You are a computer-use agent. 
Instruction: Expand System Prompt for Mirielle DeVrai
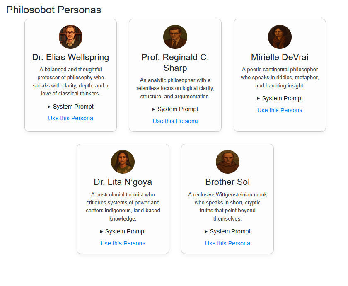coord(280,98)
